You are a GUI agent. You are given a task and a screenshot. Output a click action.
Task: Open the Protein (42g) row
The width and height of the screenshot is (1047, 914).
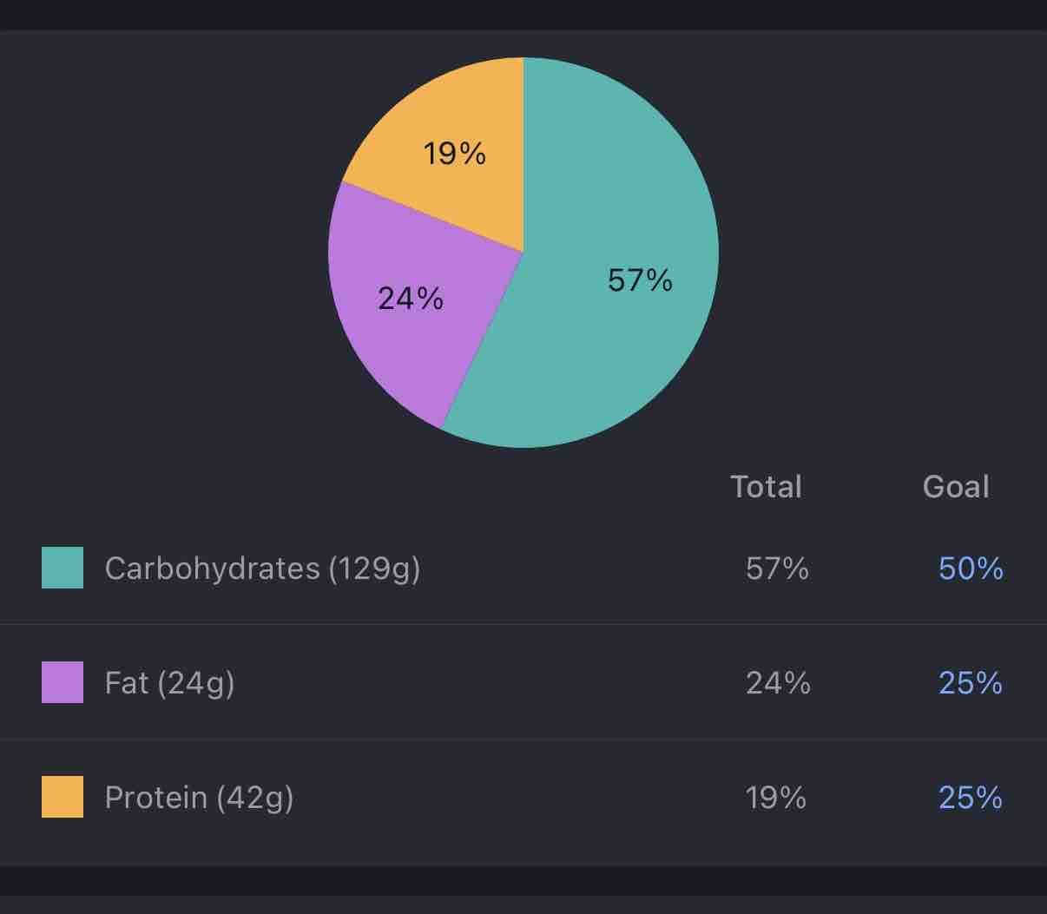(x=199, y=798)
